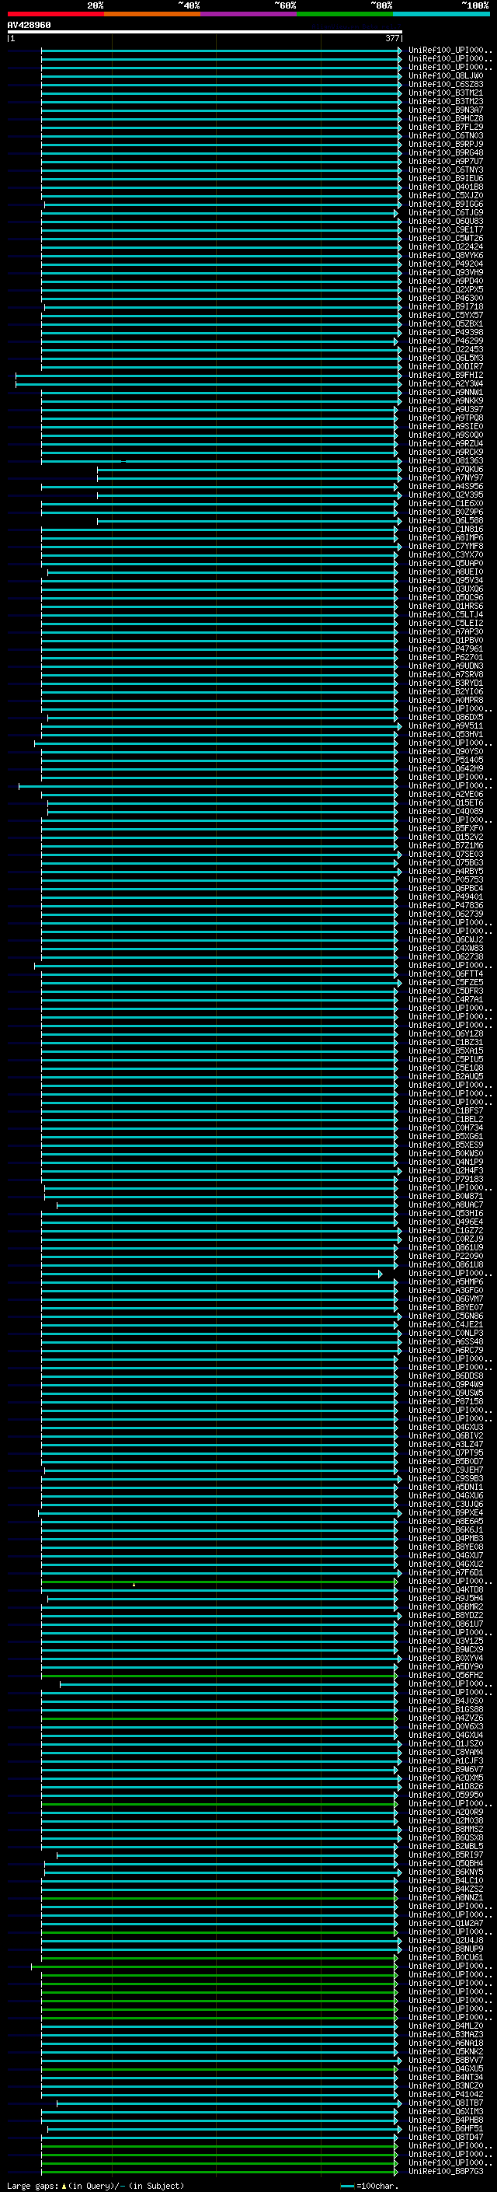Click the white query bar ending at 377
The height and width of the screenshot is (2192, 497).
tap(205, 31)
